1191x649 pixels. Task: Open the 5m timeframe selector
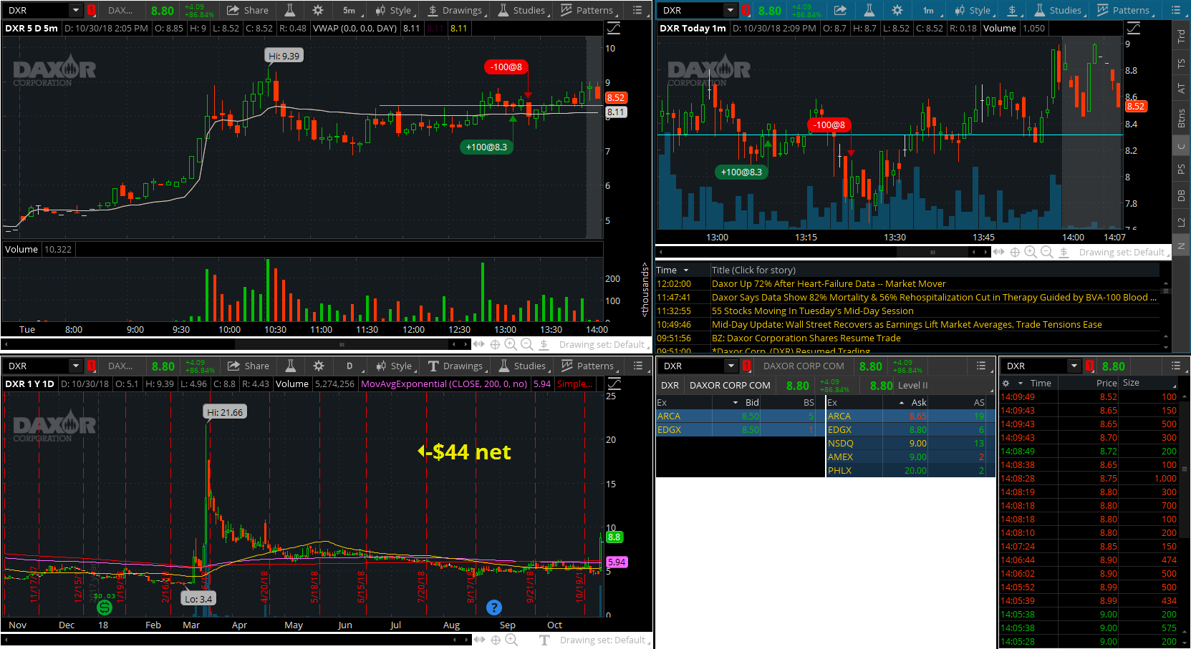click(349, 10)
